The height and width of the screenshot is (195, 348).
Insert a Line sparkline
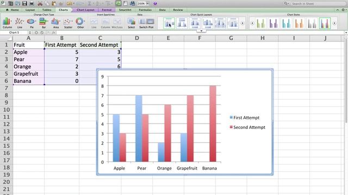pos(94,23)
